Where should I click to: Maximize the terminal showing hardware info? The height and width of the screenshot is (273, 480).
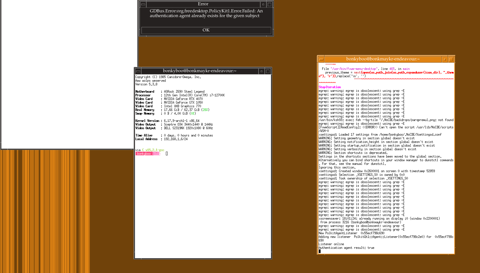pos(268,71)
